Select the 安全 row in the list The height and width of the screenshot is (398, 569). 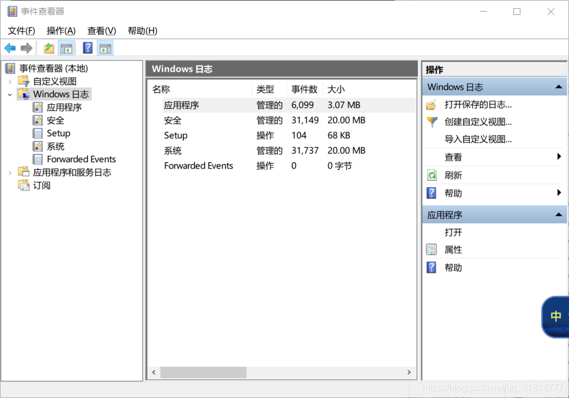(289, 120)
